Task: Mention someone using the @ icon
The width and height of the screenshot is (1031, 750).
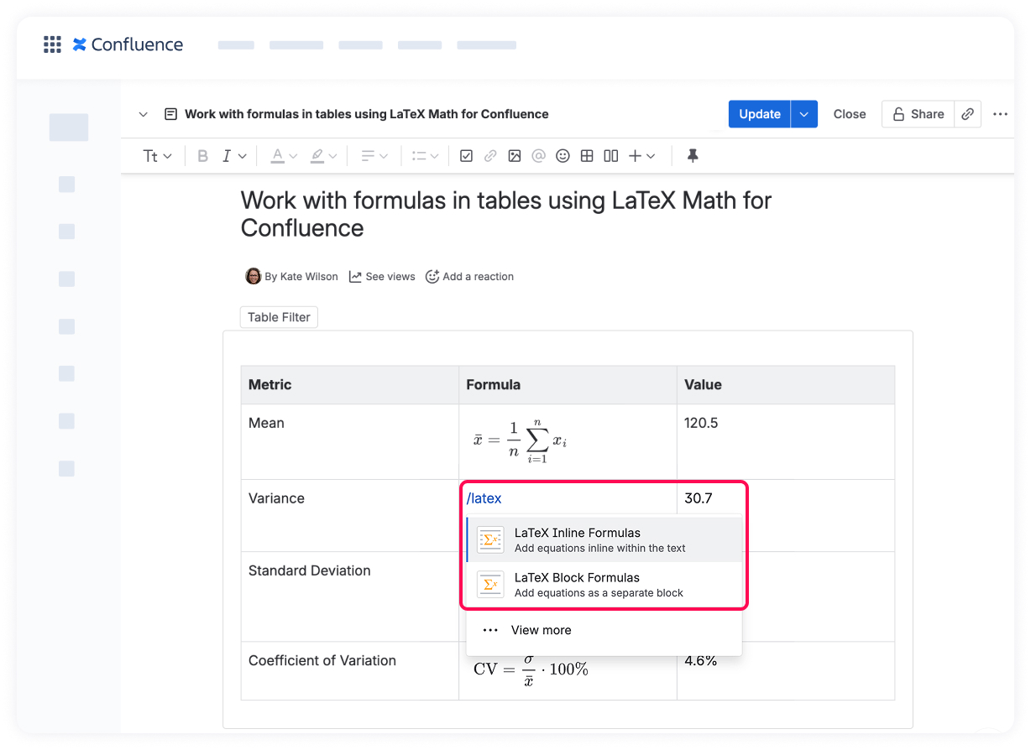Action: pos(538,156)
